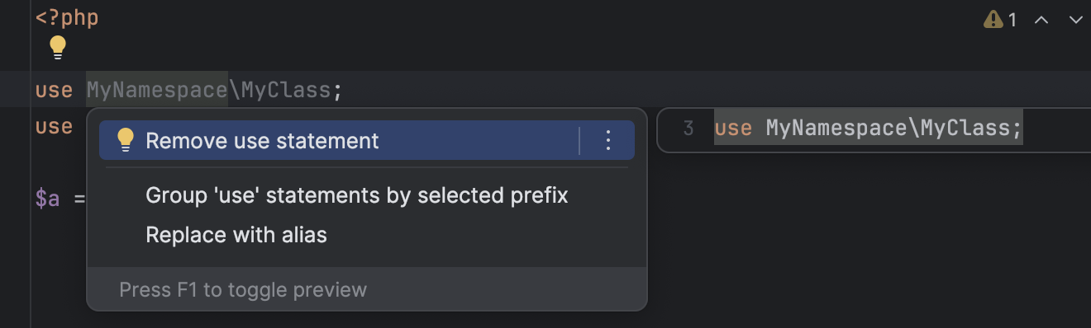Open the warning count indicator showing 1
1091x328 pixels.
(1000, 20)
